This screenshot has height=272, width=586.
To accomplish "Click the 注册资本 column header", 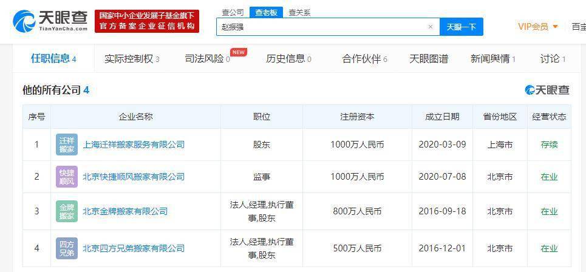I will tap(357, 117).
